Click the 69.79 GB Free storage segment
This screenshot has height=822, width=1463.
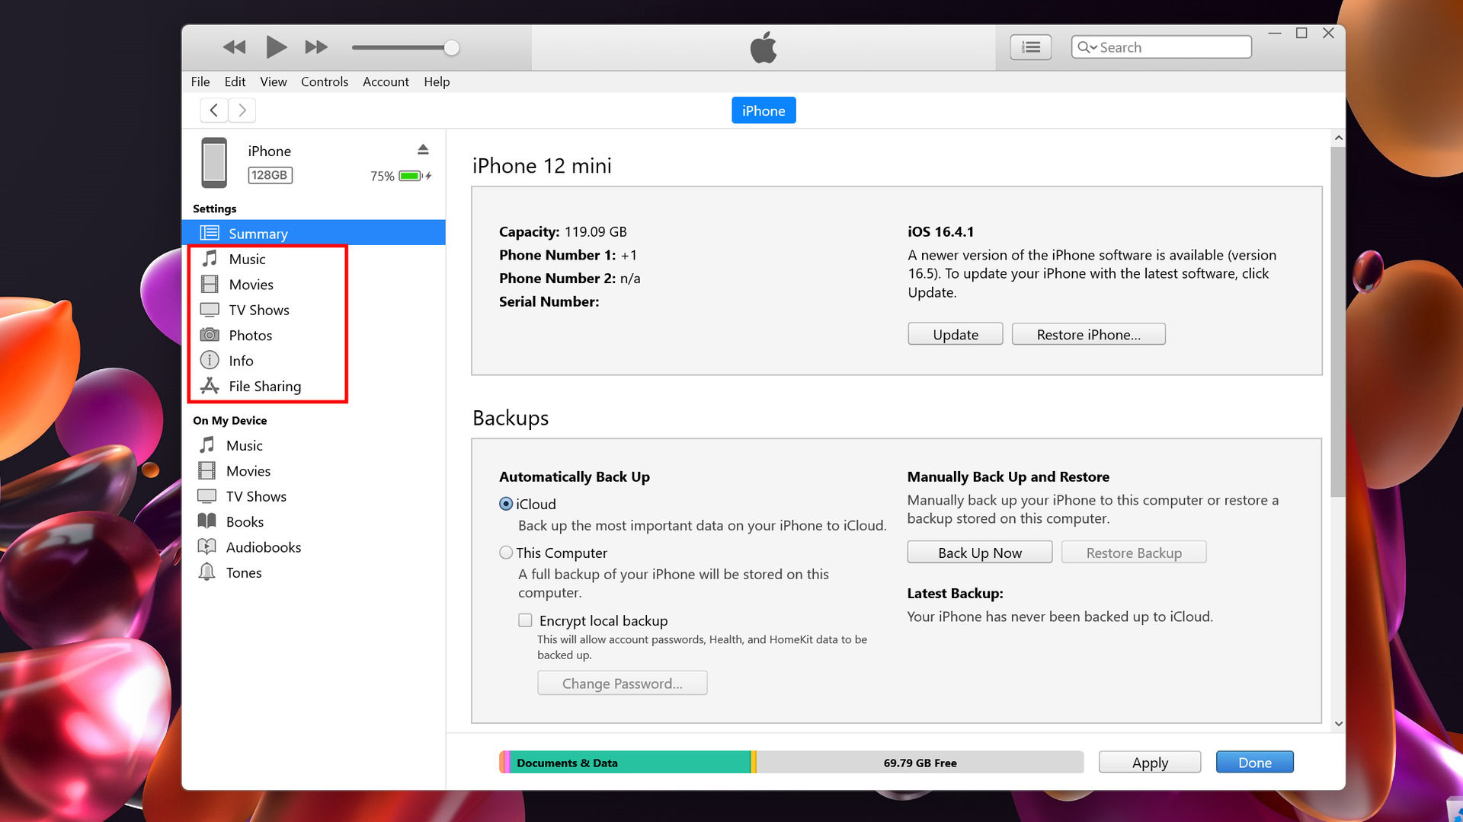click(x=920, y=763)
